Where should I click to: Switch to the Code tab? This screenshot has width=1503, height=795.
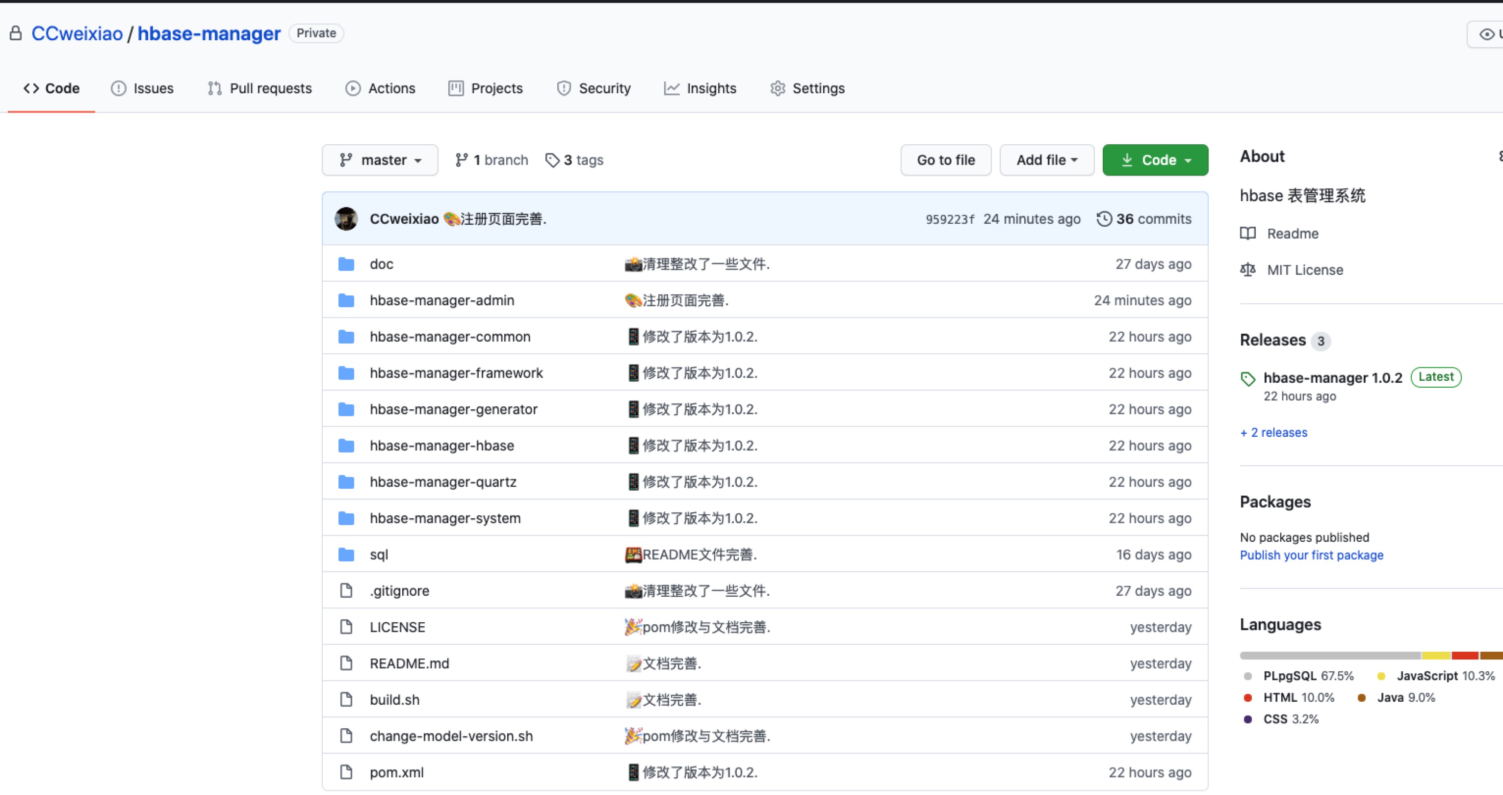pyautogui.click(x=52, y=88)
